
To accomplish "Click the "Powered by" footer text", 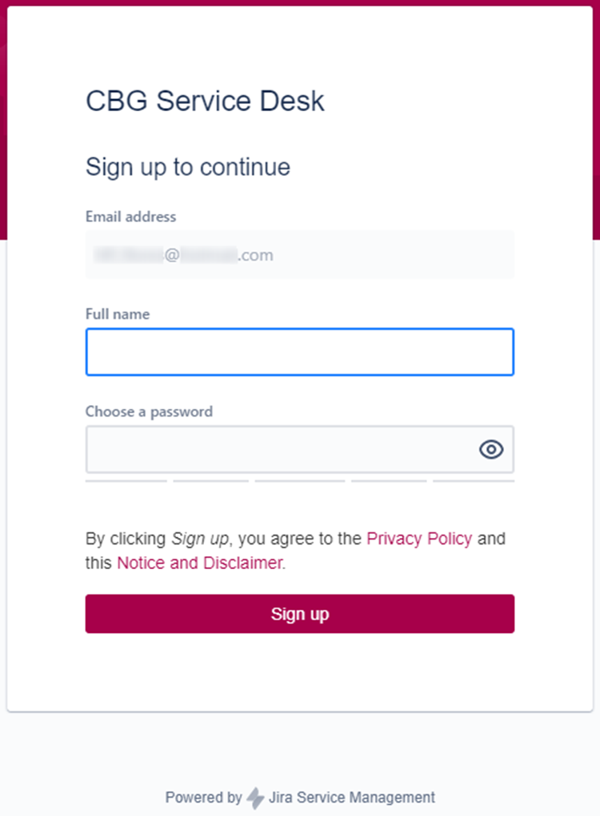I will click(x=203, y=798).
